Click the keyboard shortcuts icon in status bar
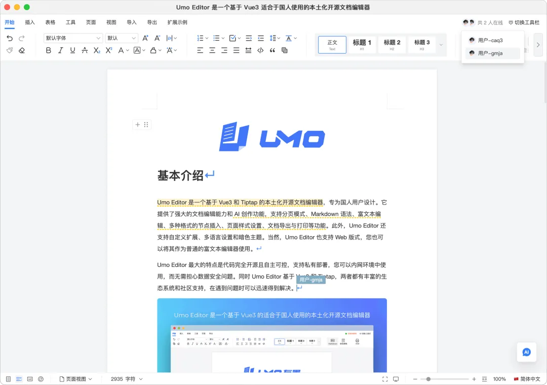 pos(30,379)
